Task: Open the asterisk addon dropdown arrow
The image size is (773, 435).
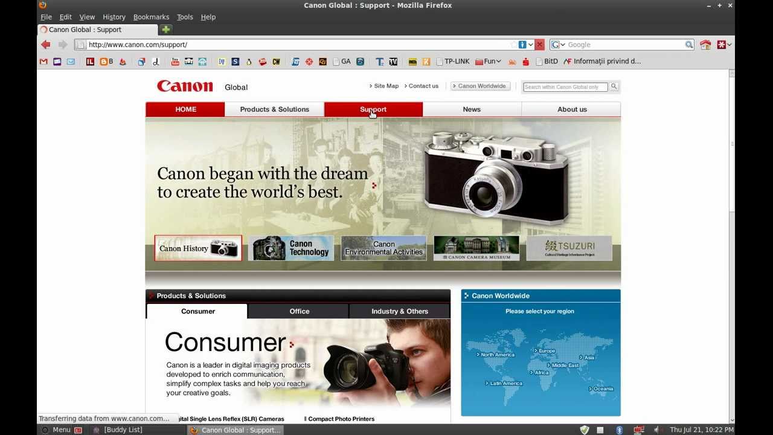Action: pos(730,45)
